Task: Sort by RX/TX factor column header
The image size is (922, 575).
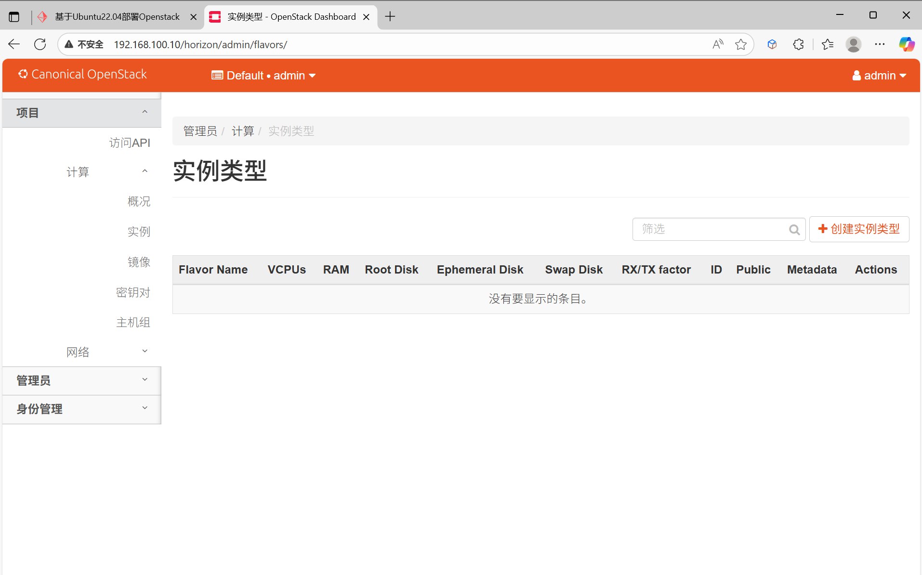Action: (656, 270)
